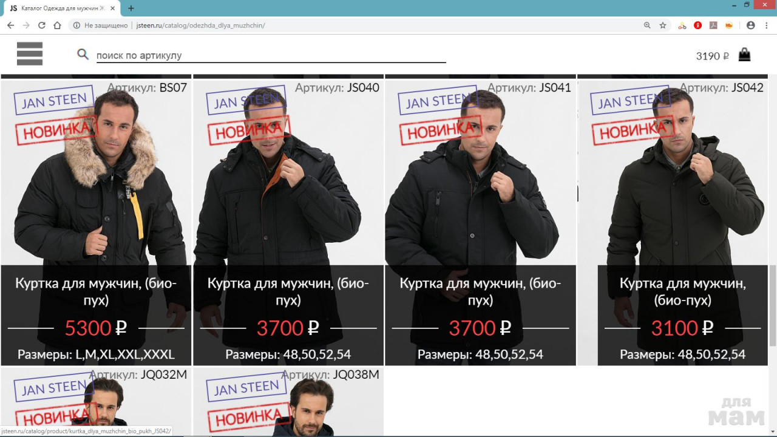
Task: Open a new browser tab
Action: 131,8
